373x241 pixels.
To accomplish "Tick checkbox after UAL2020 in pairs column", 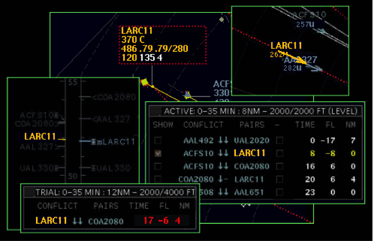I will click(279, 140).
